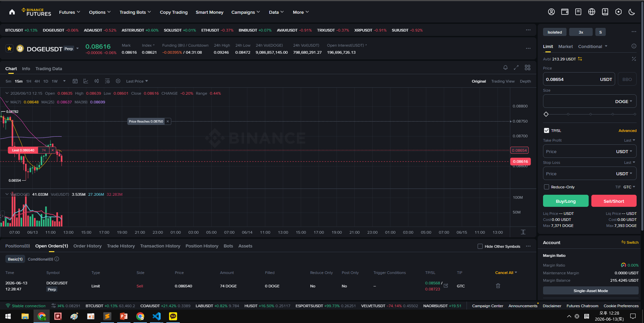644x323 pixels.
Task: Change Isolated margin mode button
Action: click(x=555, y=32)
